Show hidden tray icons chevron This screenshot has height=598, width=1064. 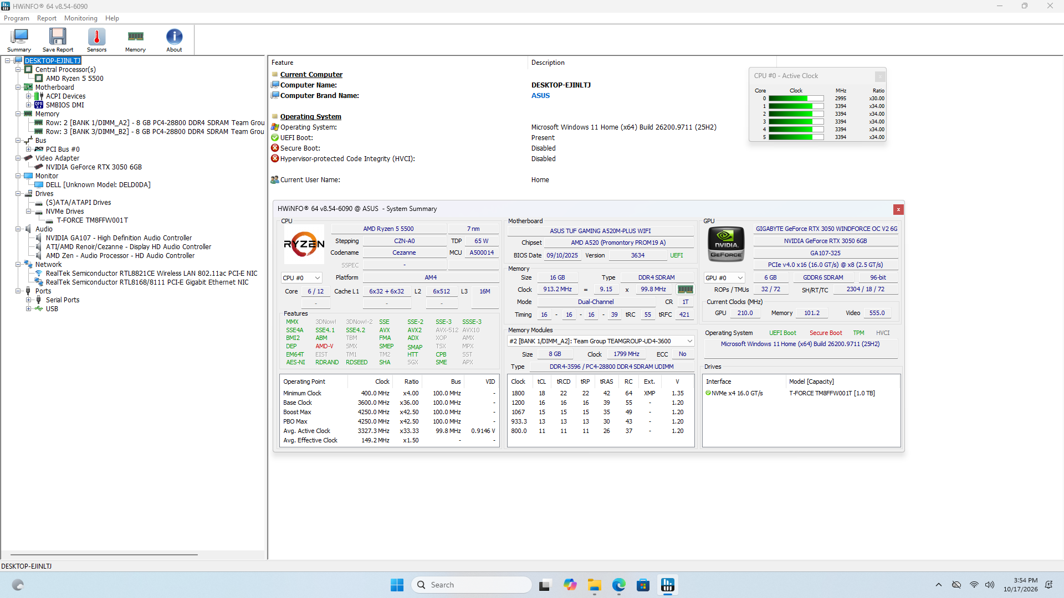click(x=938, y=585)
